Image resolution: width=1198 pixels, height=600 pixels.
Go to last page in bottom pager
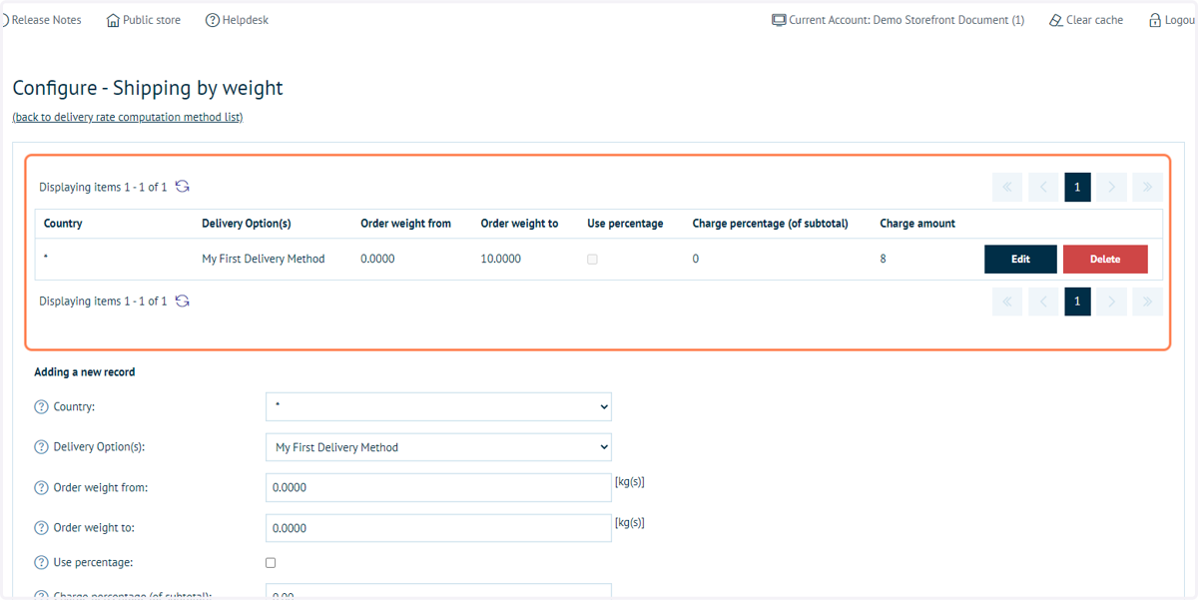tap(1148, 300)
